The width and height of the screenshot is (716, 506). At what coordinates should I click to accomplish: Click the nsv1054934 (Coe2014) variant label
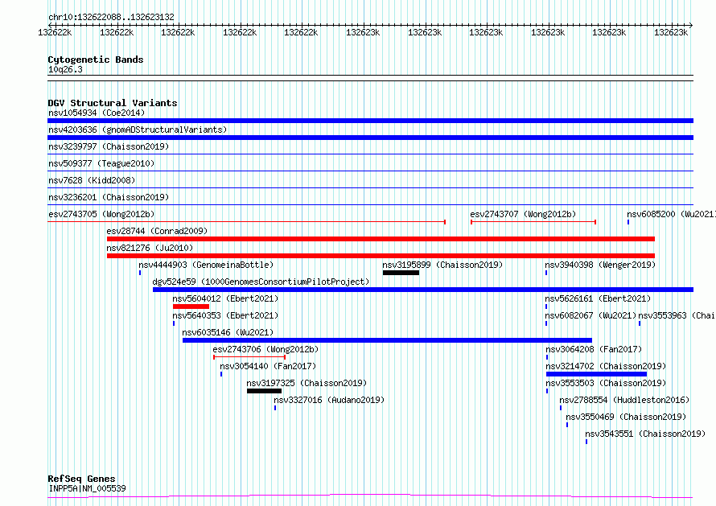point(97,113)
